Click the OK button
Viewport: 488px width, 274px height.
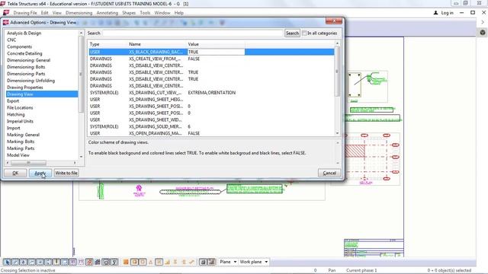coord(15,173)
